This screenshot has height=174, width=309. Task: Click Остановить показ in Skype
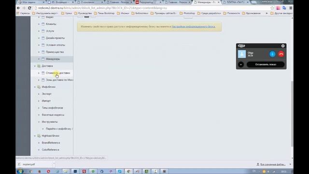click(266, 64)
